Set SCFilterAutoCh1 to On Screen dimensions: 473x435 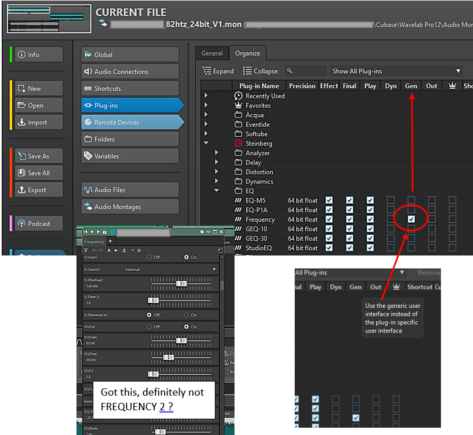pos(186,315)
